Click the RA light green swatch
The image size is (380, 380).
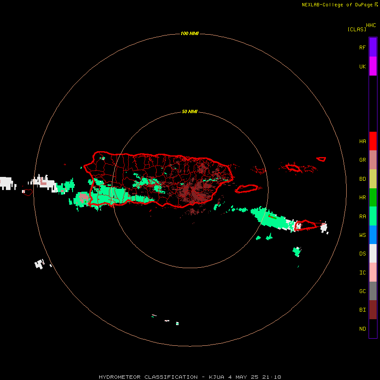[x=373, y=216]
